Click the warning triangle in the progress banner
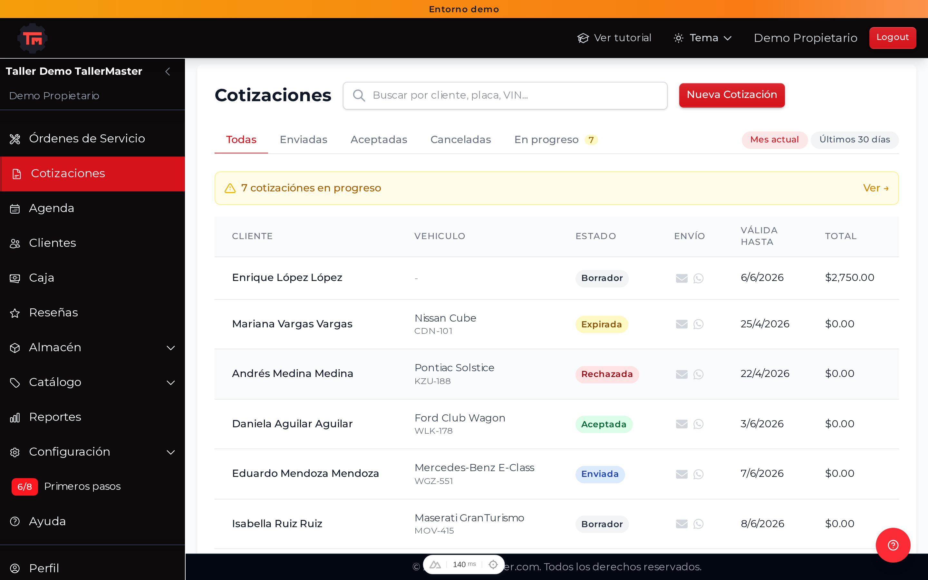This screenshot has height=580, width=928. pos(230,188)
